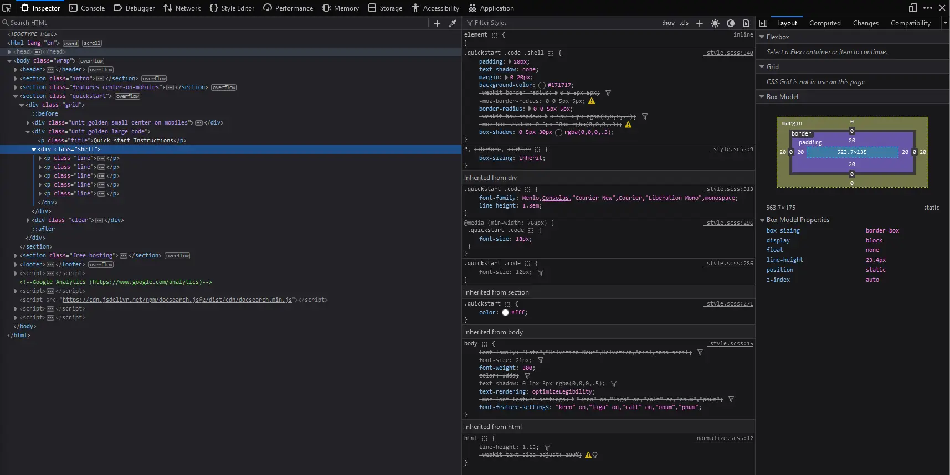This screenshot has height=475, width=950.
Task: Click the Search HTML field
Action: tap(213, 23)
